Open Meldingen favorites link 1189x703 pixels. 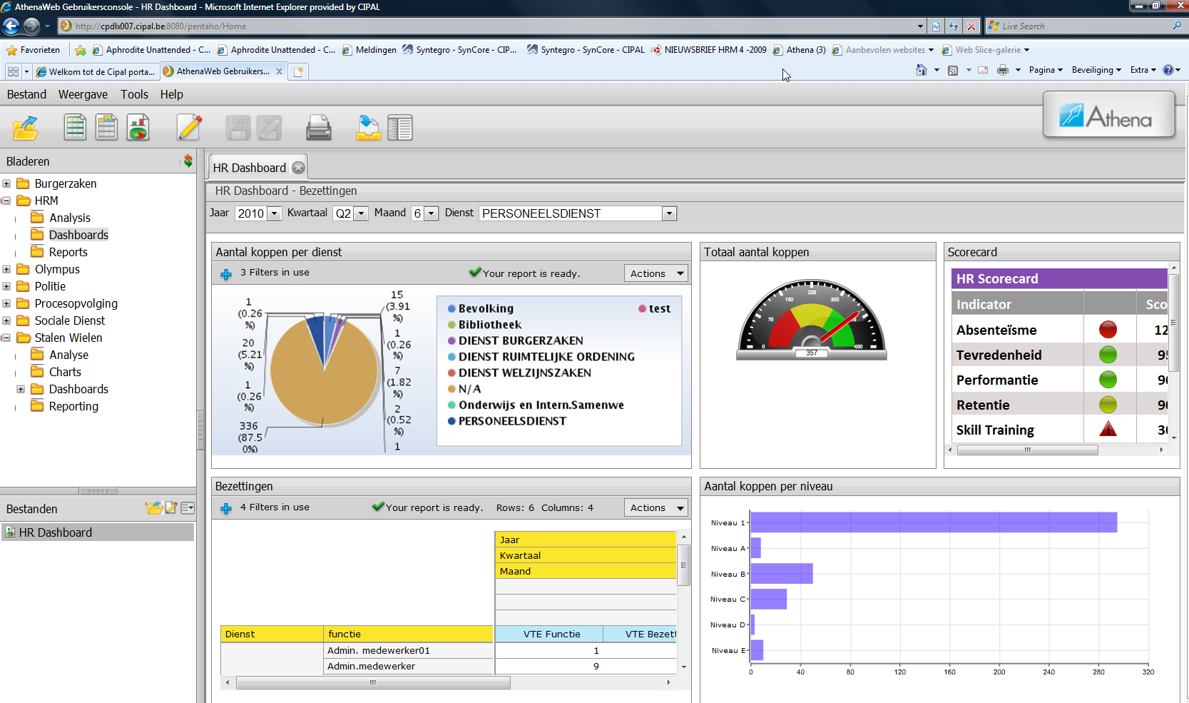[x=369, y=50]
